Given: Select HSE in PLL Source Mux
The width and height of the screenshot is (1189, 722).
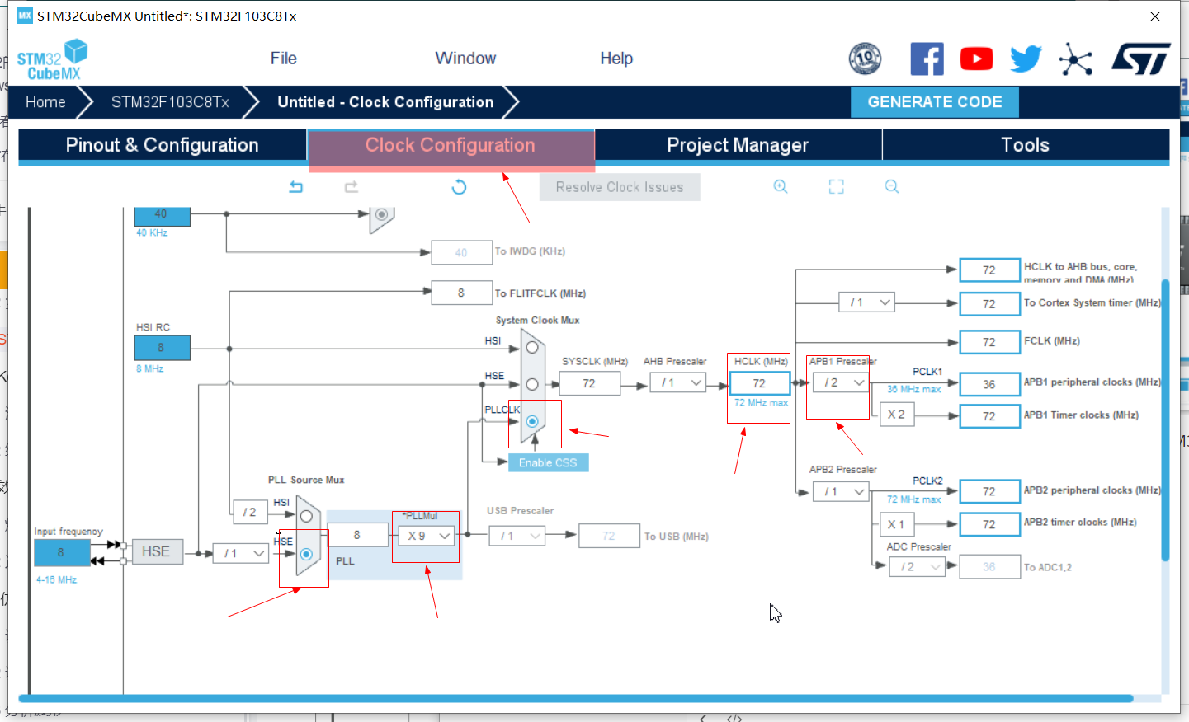Looking at the screenshot, I should click(306, 554).
